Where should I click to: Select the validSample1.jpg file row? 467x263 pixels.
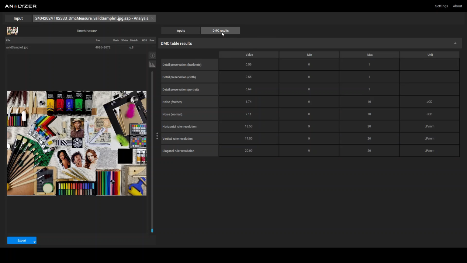46,47
